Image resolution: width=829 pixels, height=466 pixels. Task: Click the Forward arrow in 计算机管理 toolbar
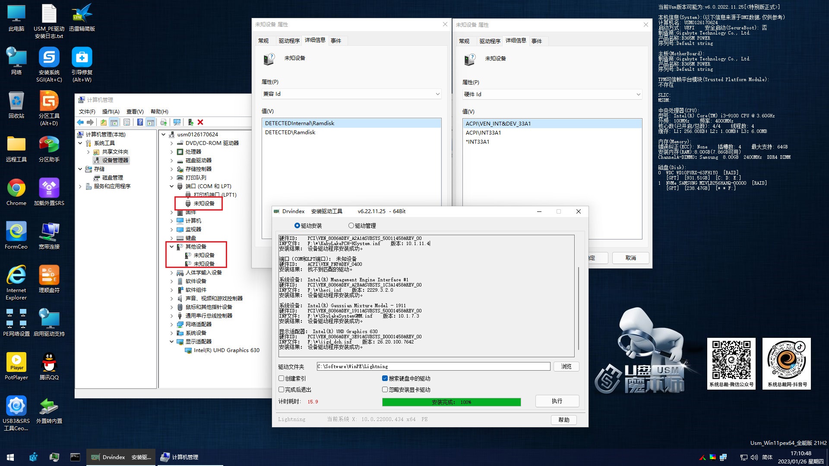click(x=90, y=123)
